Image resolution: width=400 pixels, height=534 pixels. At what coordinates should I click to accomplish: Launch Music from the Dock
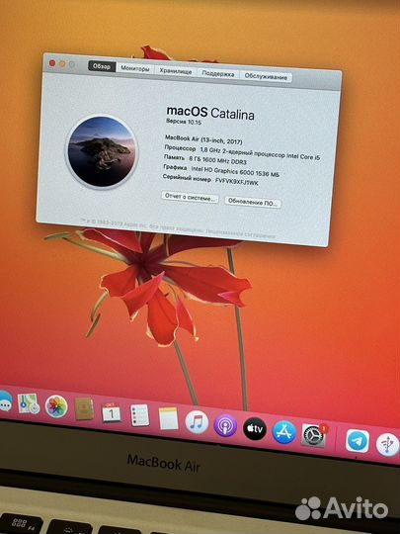click(197, 421)
